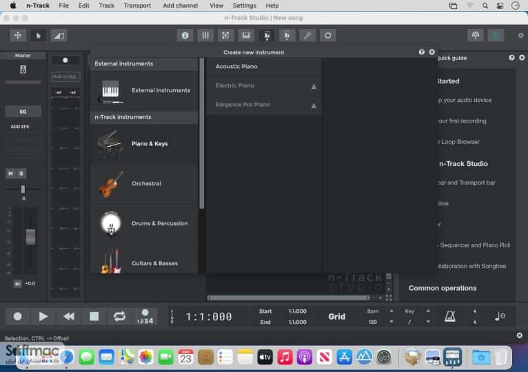
Task: Click the Start position value
Action: tap(297, 311)
